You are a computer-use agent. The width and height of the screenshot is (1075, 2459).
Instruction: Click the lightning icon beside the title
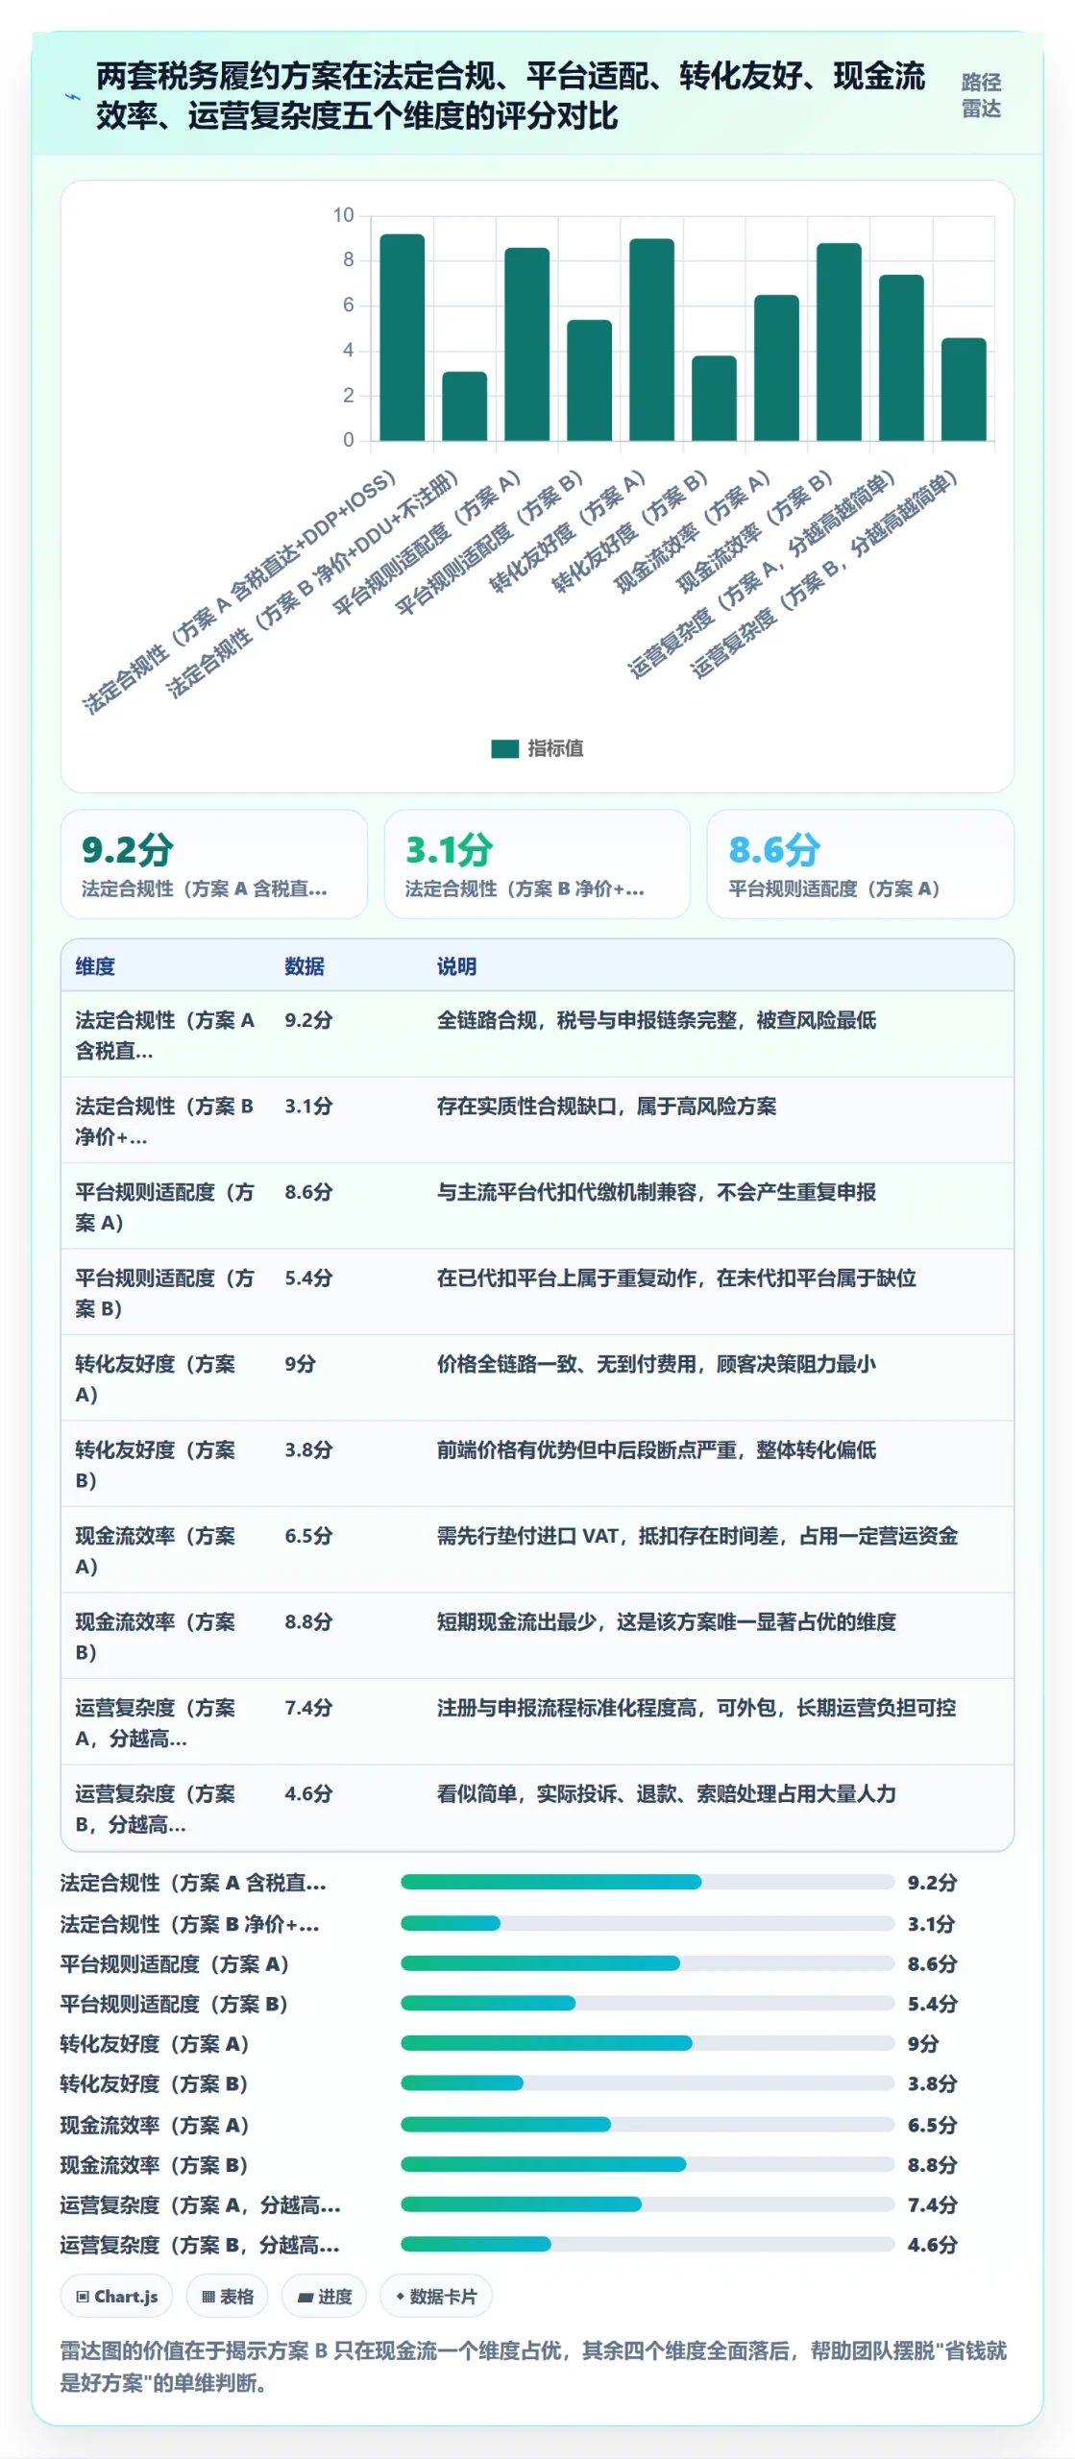click(72, 96)
